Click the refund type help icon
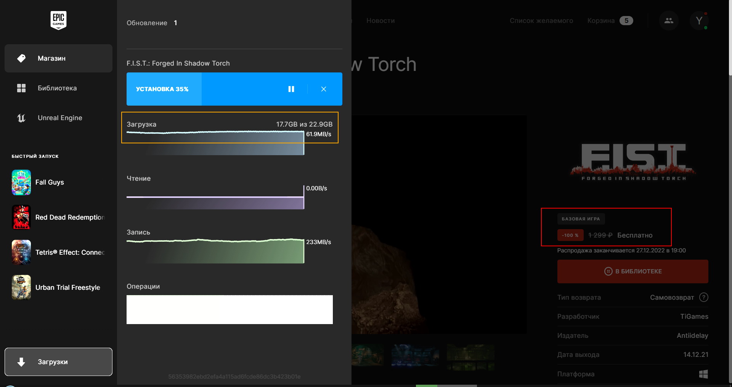The height and width of the screenshot is (387, 732). (703, 297)
